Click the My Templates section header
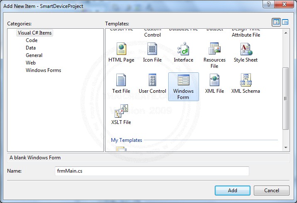 [127, 140]
